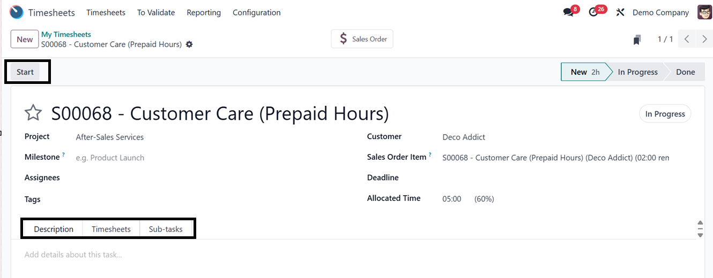Open the user avatar menu
The height and width of the screenshot is (278, 713).
tap(704, 12)
